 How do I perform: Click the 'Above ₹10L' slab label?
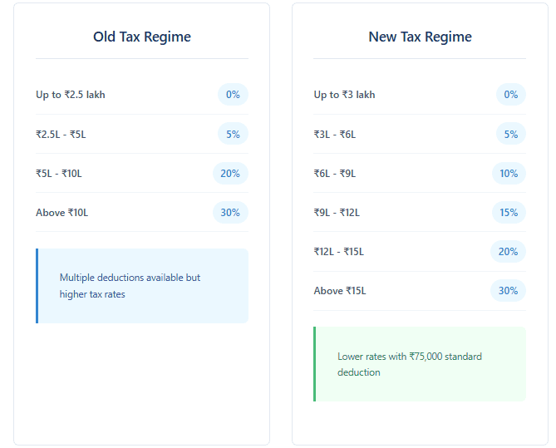62,213
